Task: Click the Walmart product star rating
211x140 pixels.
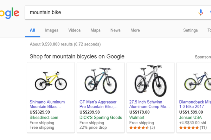Action: click(139, 128)
